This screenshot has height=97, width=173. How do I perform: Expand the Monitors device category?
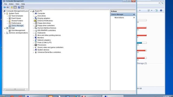pyautogui.click(x=33, y=38)
